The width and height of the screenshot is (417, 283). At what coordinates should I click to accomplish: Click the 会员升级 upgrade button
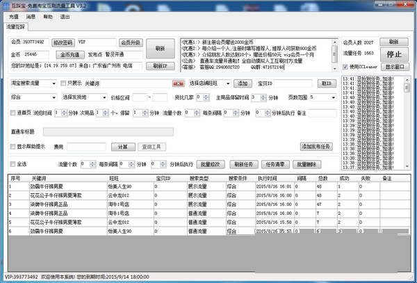click(131, 42)
